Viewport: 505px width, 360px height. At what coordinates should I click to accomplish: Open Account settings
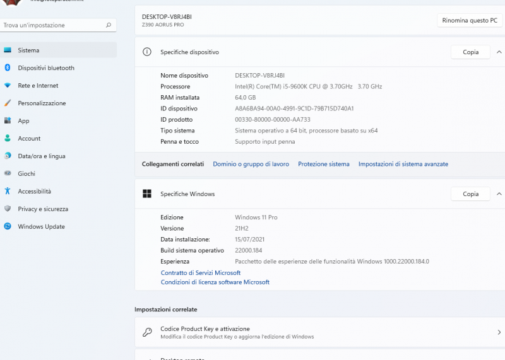point(58,139)
